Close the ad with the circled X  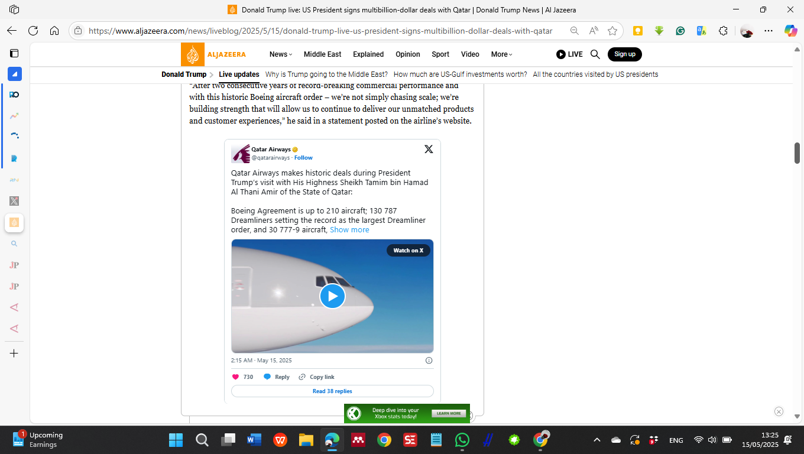[779, 411]
